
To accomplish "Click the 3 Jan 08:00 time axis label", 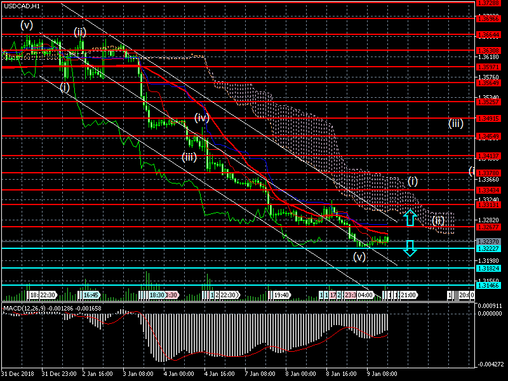I will click(x=138, y=373).
